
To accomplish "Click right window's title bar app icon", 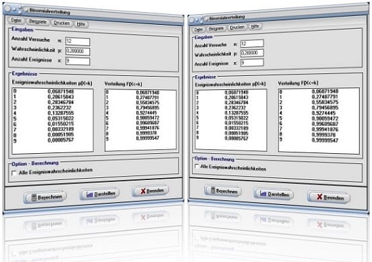I will pyautogui.click(x=206, y=18).
